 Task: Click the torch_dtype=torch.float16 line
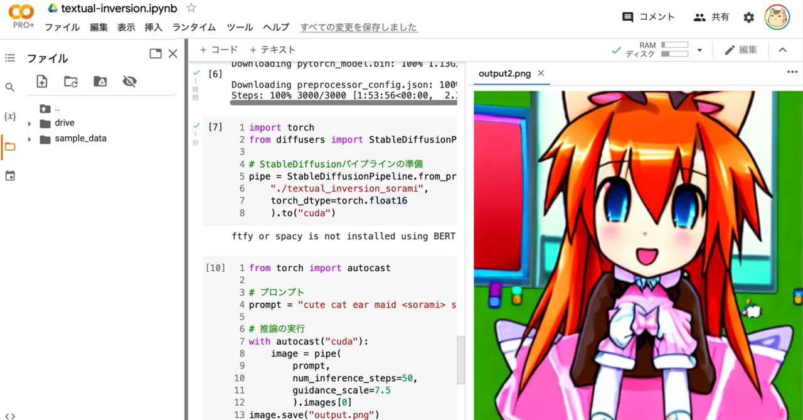pos(339,201)
